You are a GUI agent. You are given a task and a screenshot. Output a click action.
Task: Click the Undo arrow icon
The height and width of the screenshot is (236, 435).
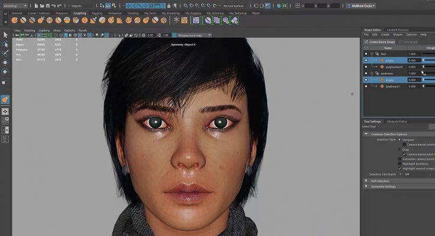53,5
